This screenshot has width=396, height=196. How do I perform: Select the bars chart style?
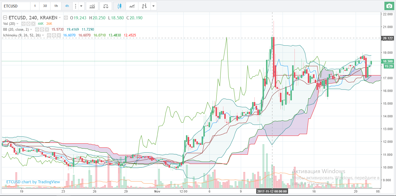click(144, 6)
